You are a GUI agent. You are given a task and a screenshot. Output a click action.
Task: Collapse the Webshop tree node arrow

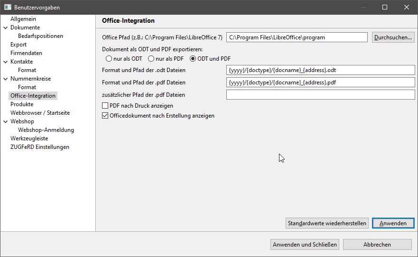pyautogui.click(x=5, y=121)
